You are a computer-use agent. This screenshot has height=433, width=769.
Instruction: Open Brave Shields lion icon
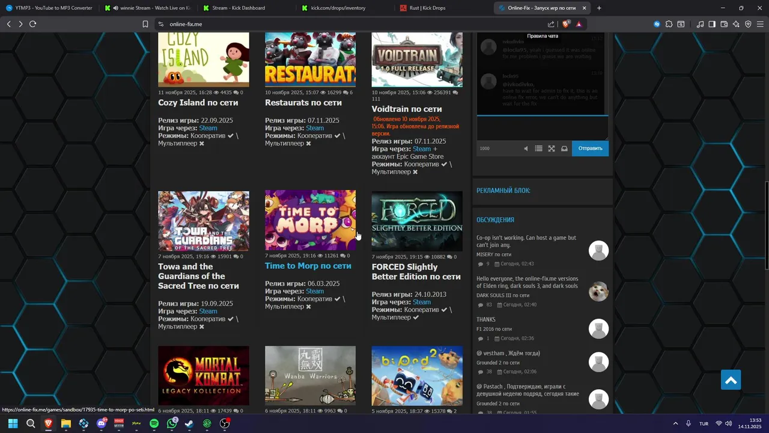click(565, 24)
